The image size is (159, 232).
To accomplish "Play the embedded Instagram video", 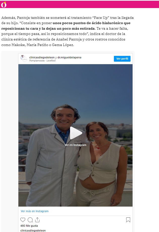I will (x=76, y=133).
